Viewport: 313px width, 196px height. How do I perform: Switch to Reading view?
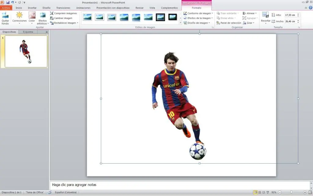point(263,192)
